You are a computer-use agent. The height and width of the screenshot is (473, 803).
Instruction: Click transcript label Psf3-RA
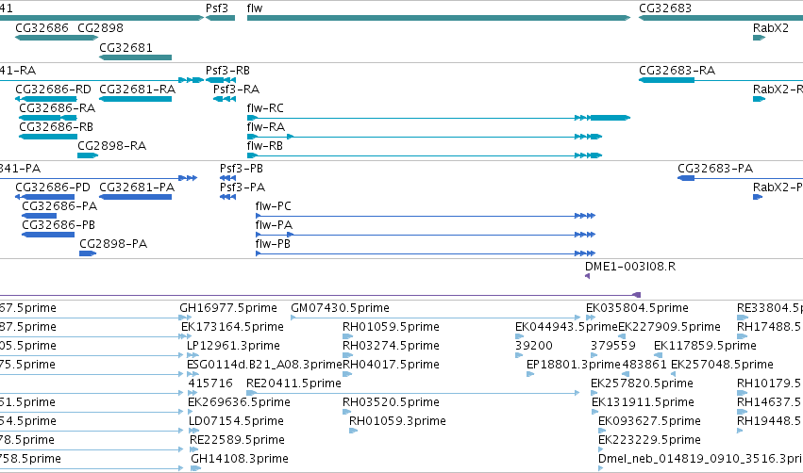[236, 90]
